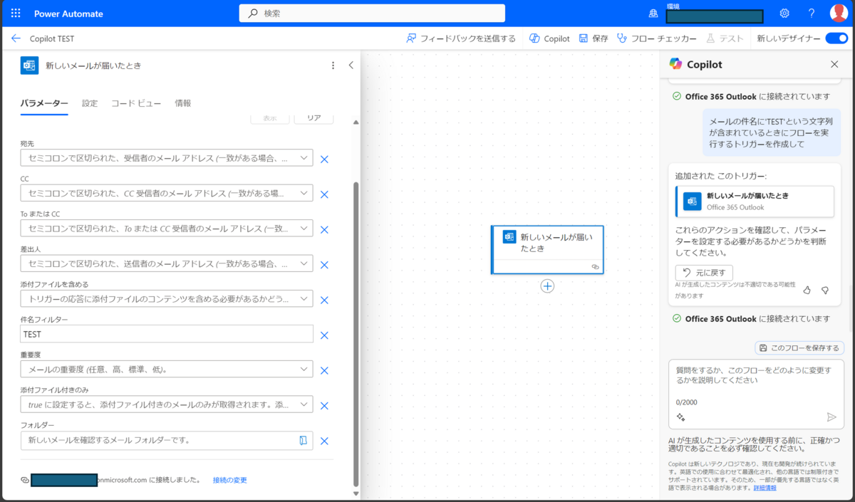Go back with the left arrow icon
The width and height of the screenshot is (855, 502).
coord(16,38)
